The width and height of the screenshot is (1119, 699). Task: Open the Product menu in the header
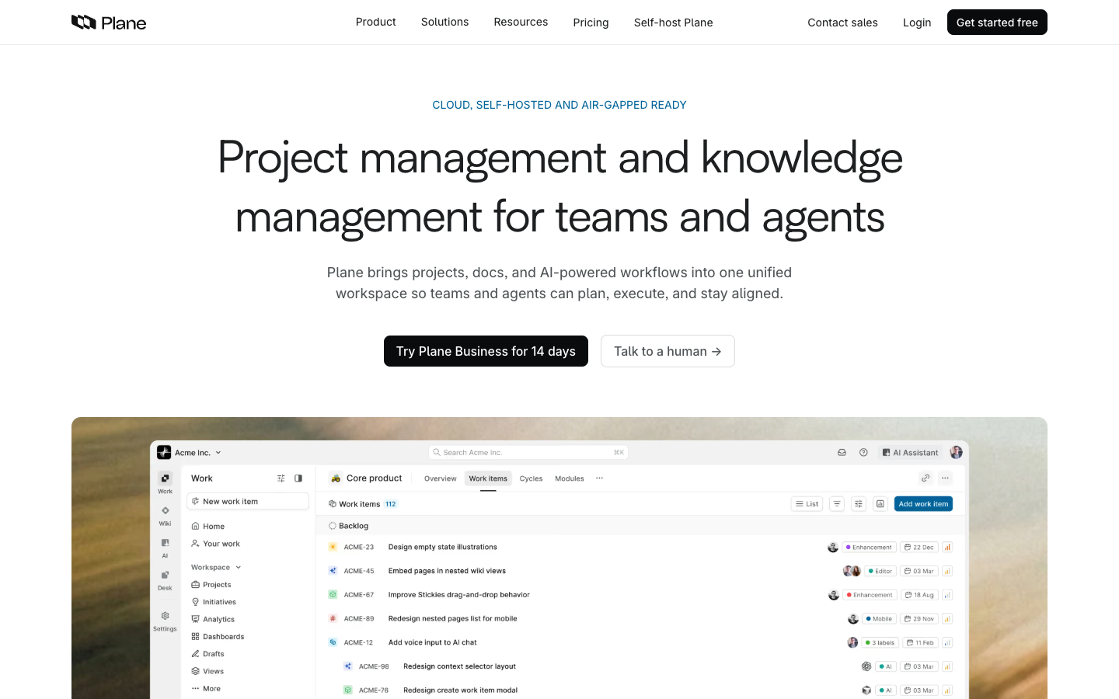click(x=376, y=22)
